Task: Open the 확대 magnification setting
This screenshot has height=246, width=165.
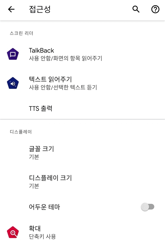Action: click(82, 232)
